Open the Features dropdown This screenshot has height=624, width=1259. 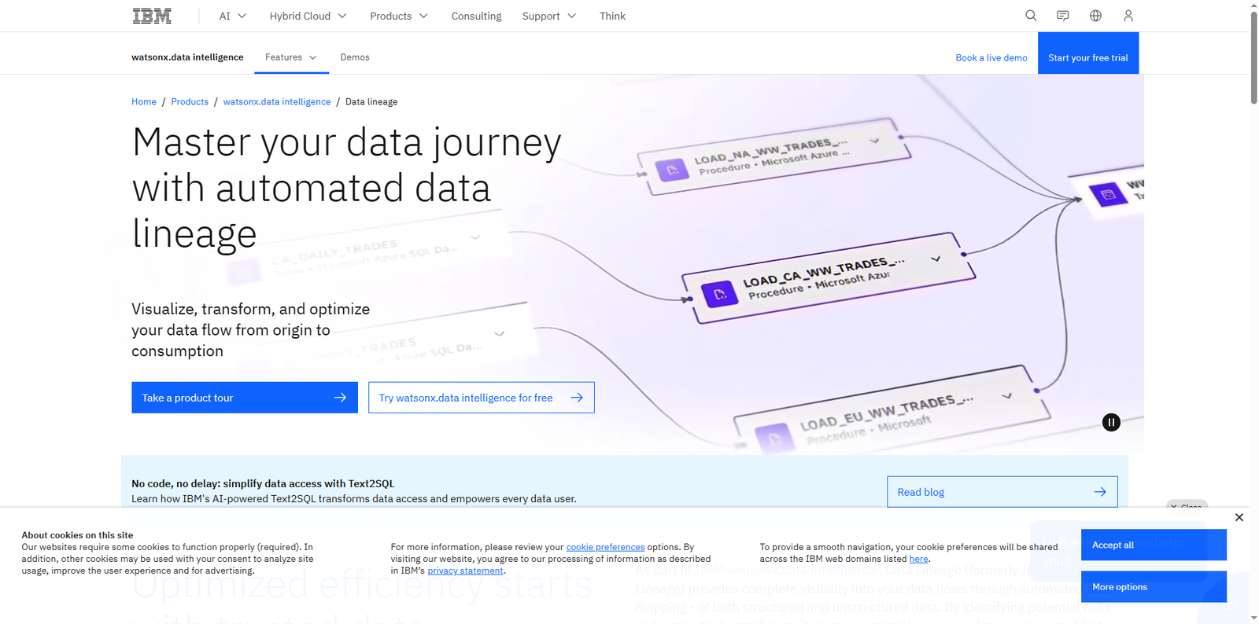pos(291,57)
